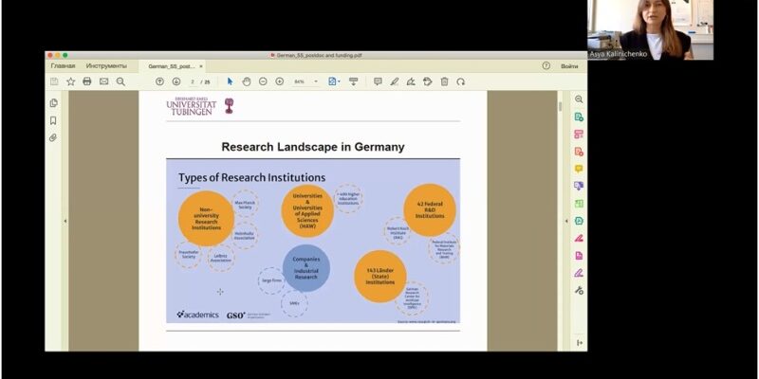This screenshot has height=379, width=759.
Task: Go to previous page with the up arrow
Action: click(x=159, y=81)
